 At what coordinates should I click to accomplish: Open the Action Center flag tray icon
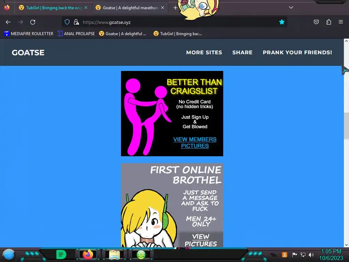tap(294, 254)
